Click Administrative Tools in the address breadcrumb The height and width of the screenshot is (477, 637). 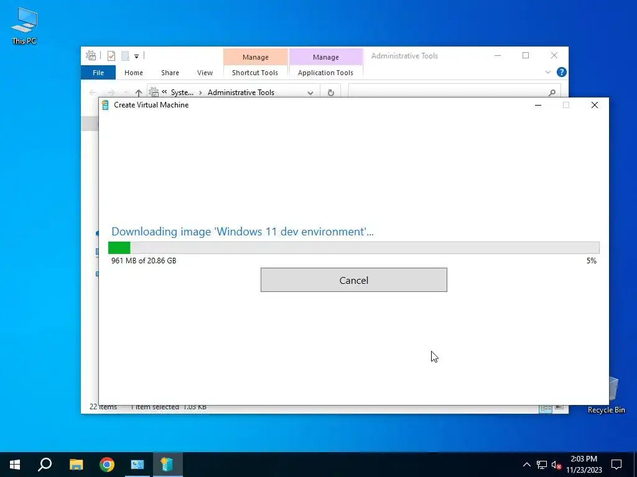[241, 92]
